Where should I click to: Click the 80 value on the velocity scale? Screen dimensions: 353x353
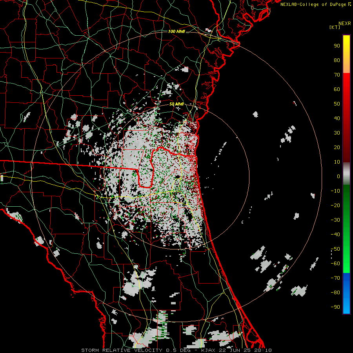click(x=337, y=60)
